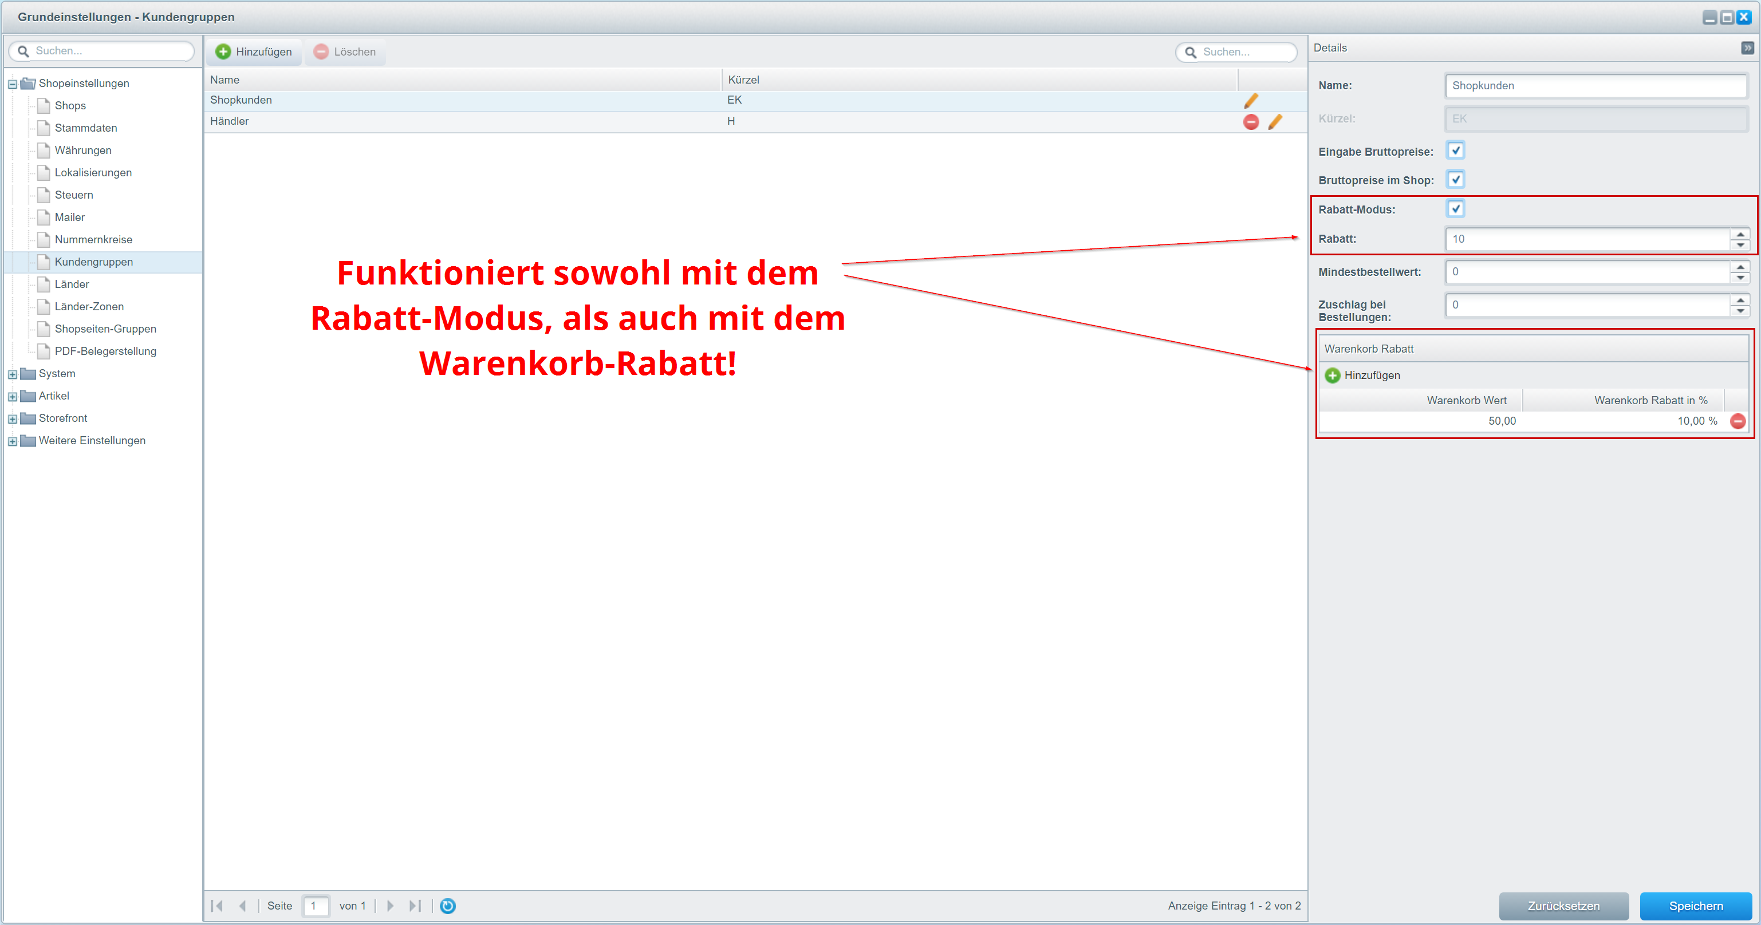This screenshot has width=1761, height=925.
Task: Click into the Rabatt number field
Action: point(1587,239)
